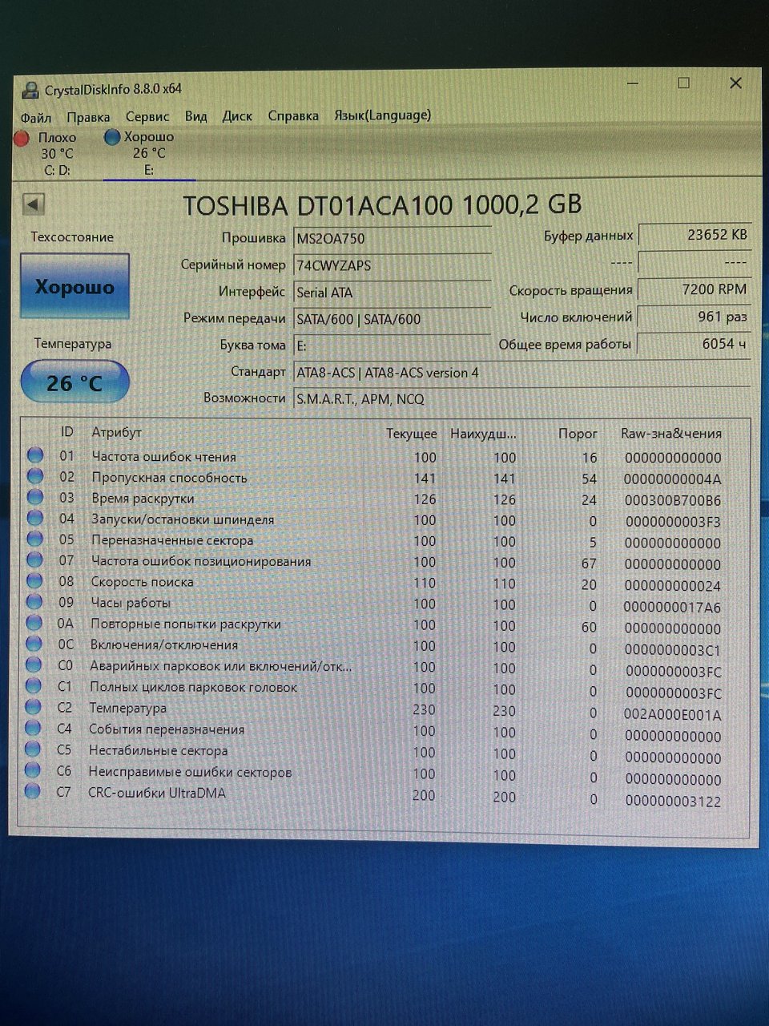The width and height of the screenshot is (769, 1026).
Task: Click raw value 002A000E001A
Action: pos(673,715)
